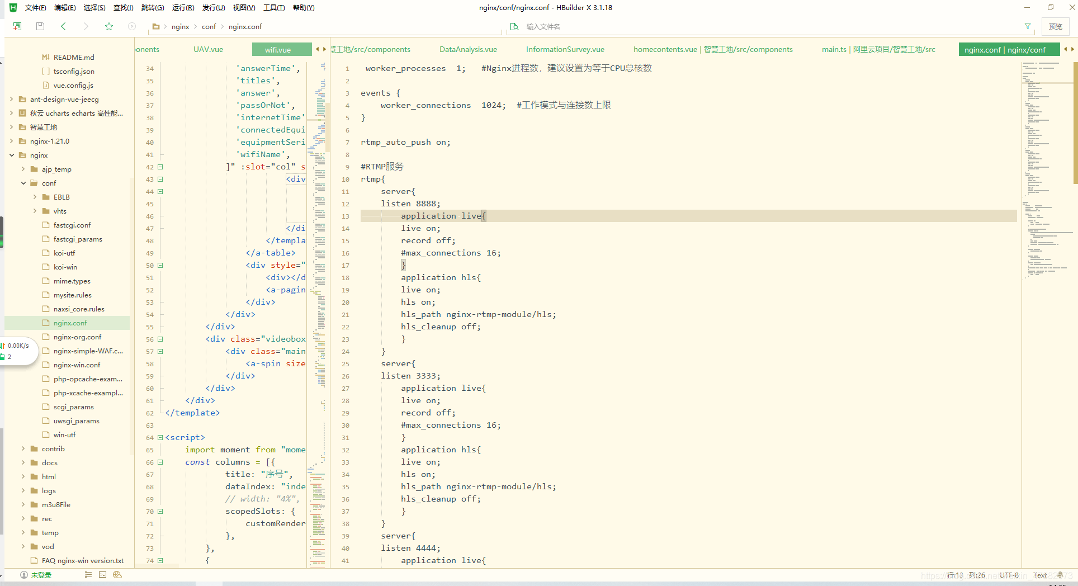This screenshot has height=586, width=1078.
Task: Click the 未登录 login link
Action: click(x=41, y=575)
